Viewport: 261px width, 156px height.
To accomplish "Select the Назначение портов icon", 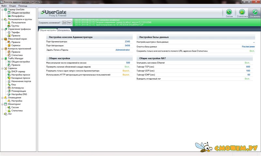I will click(9, 81).
